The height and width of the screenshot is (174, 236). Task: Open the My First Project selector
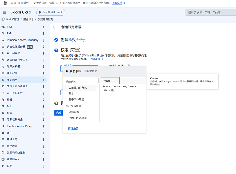pos(50,12)
